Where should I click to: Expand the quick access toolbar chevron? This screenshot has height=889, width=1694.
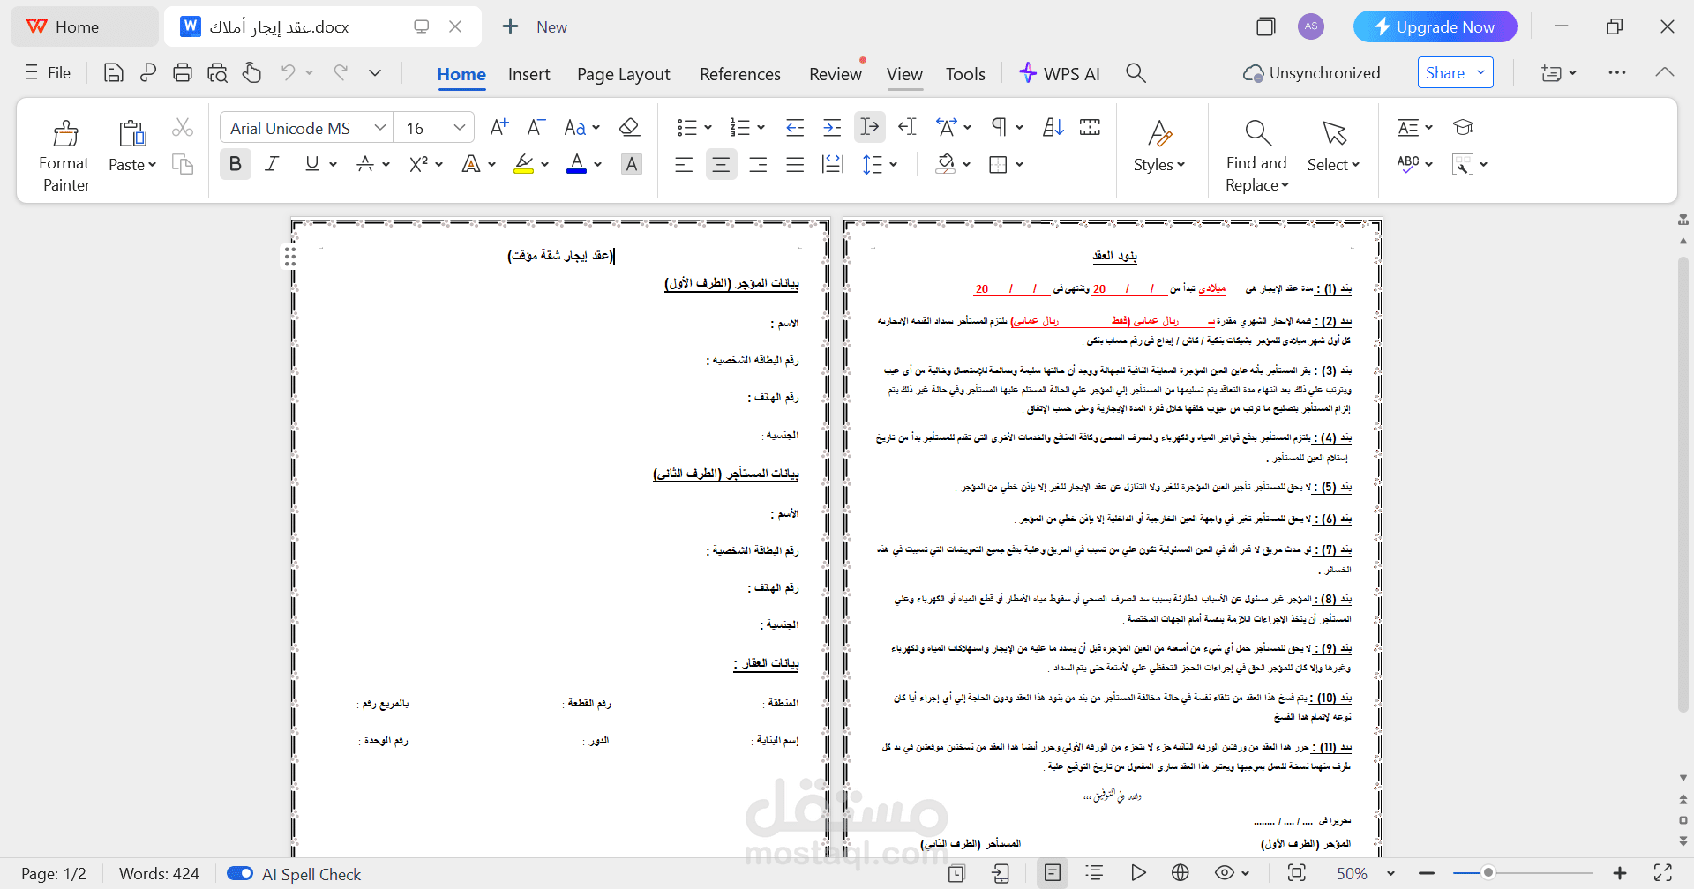point(375,73)
